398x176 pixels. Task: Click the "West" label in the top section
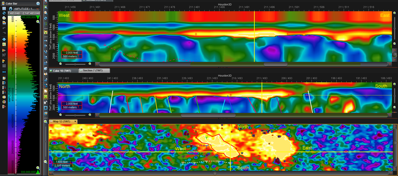pyautogui.click(x=64, y=15)
